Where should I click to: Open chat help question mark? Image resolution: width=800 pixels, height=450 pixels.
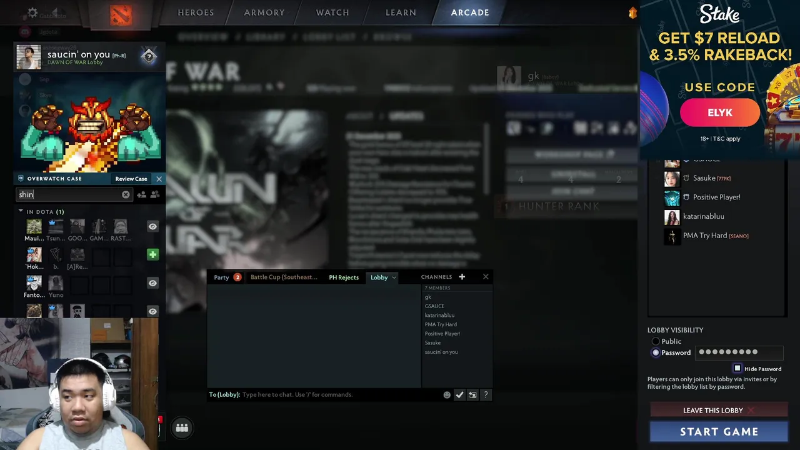486,395
